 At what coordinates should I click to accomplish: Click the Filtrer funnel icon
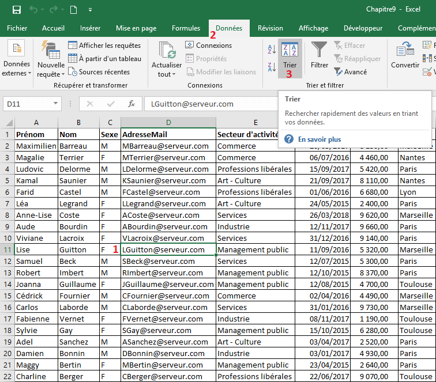point(319,56)
